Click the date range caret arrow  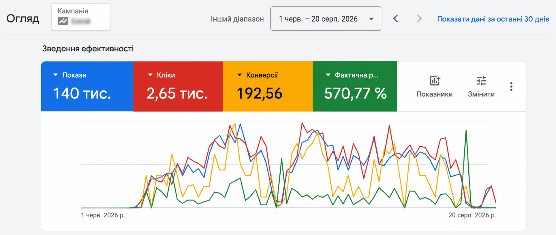pyautogui.click(x=371, y=19)
